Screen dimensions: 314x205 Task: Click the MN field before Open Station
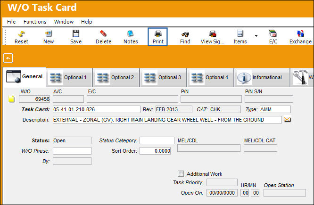[x=255, y=193]
